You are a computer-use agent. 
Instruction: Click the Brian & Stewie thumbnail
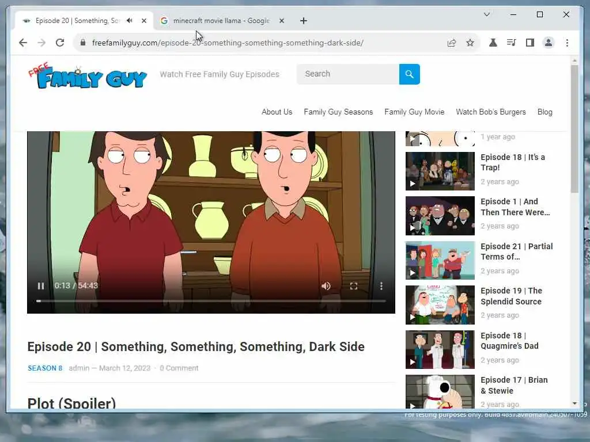(440, 391)
